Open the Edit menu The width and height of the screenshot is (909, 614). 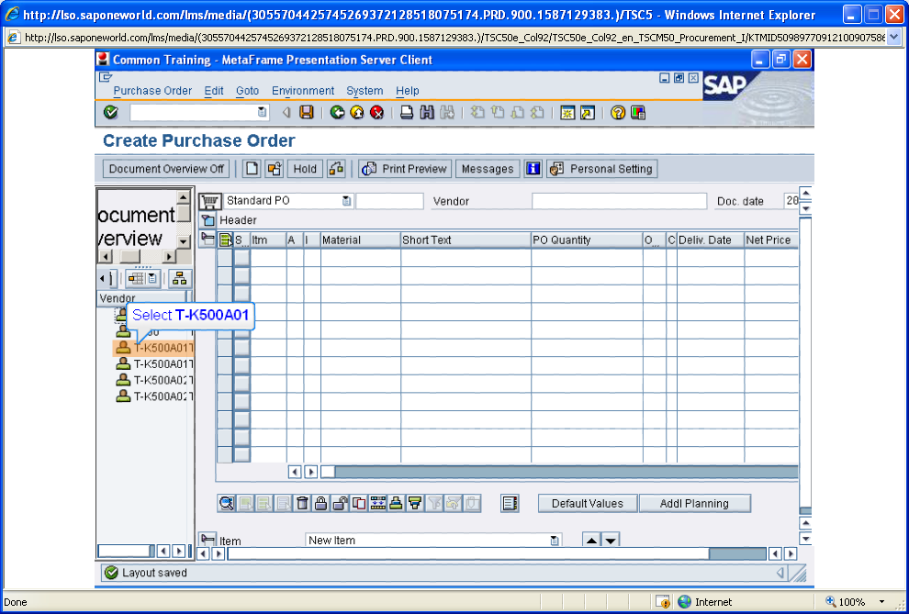tap(214, 91)
